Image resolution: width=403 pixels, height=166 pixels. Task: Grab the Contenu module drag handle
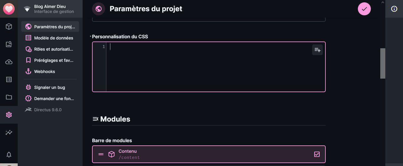coord(101,154)
